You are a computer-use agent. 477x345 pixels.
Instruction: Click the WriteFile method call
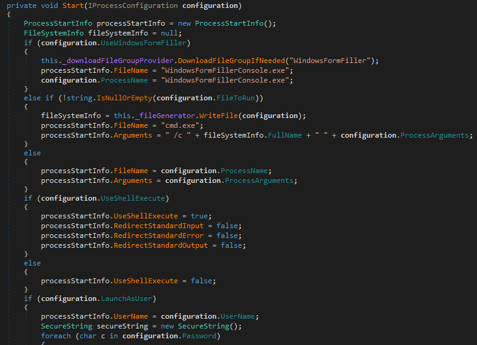(x=218, y=116)
